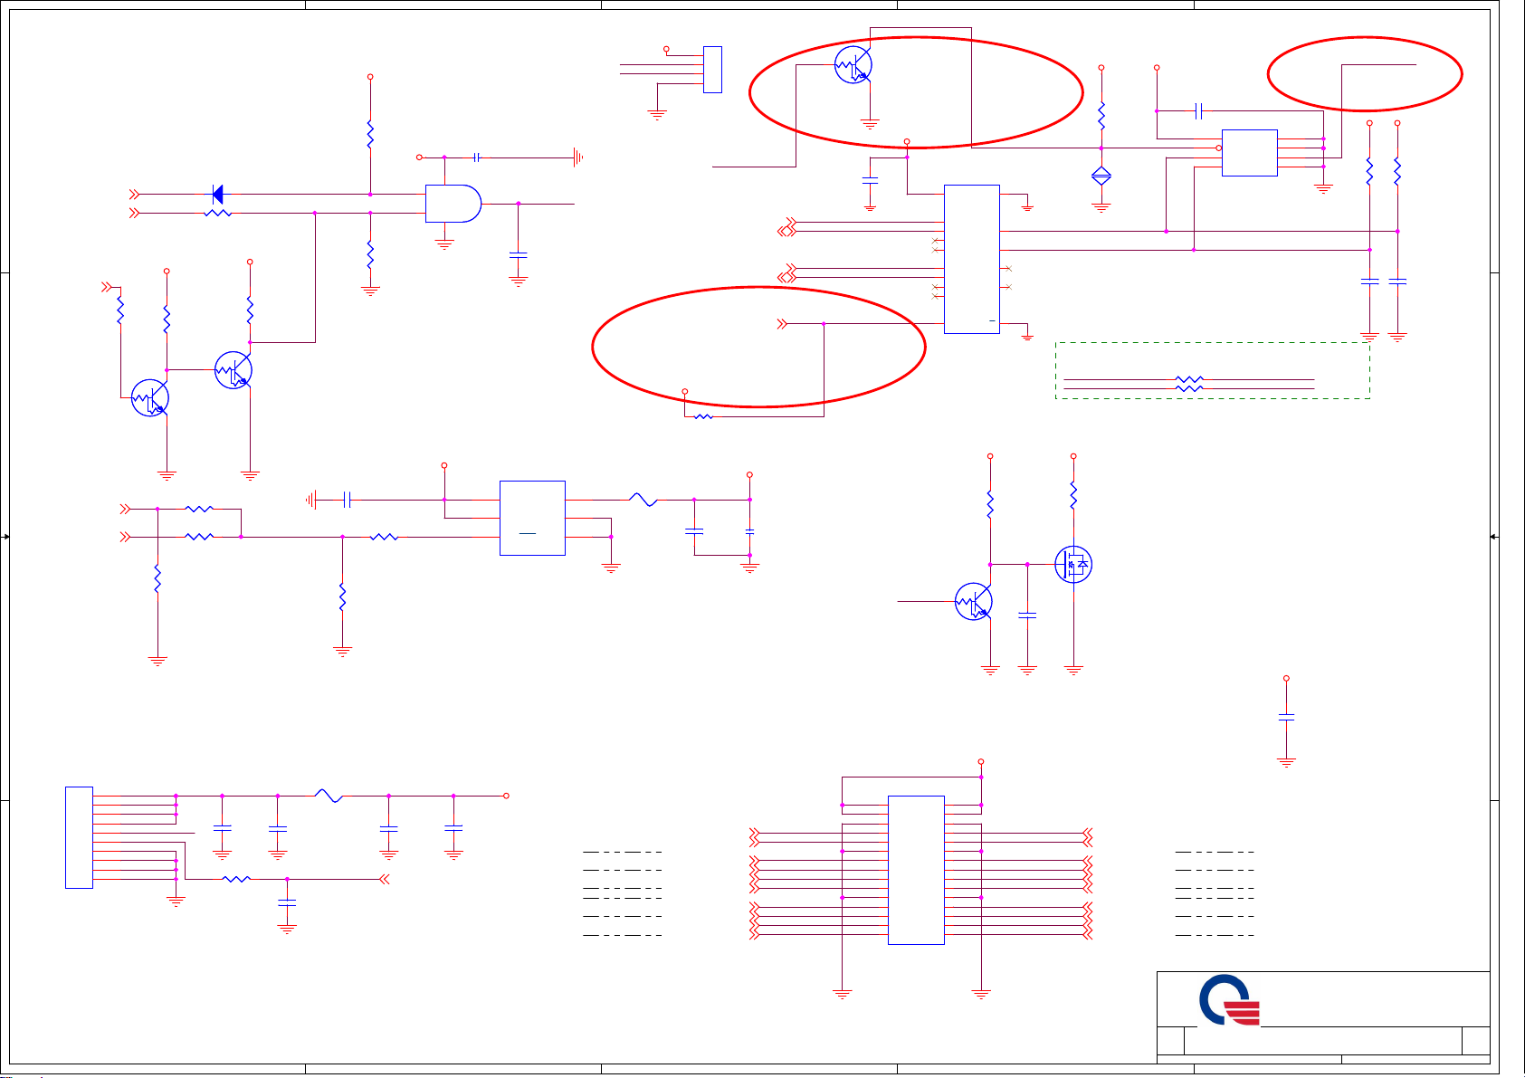
Task: Select the eight-pin IC beside the top capacitor
Action: click(x=1250, y=153)
